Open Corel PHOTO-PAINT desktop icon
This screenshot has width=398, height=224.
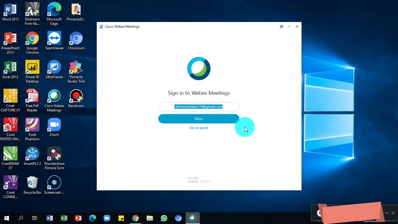coord(10,130)
